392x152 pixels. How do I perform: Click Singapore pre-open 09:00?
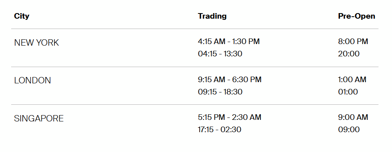pyautogui.click(x=349, y=129)
